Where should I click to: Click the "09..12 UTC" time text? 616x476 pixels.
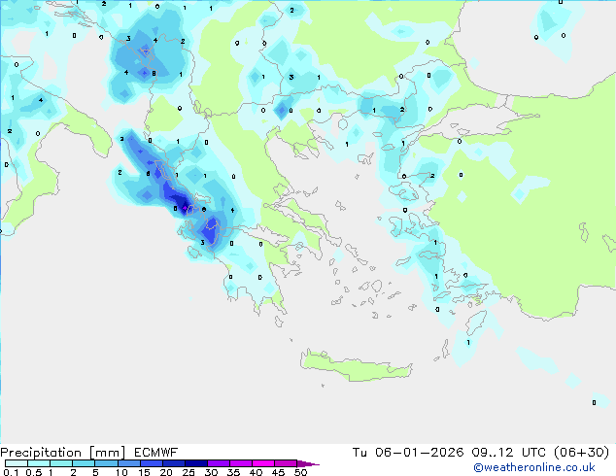[x=509, y=453]
